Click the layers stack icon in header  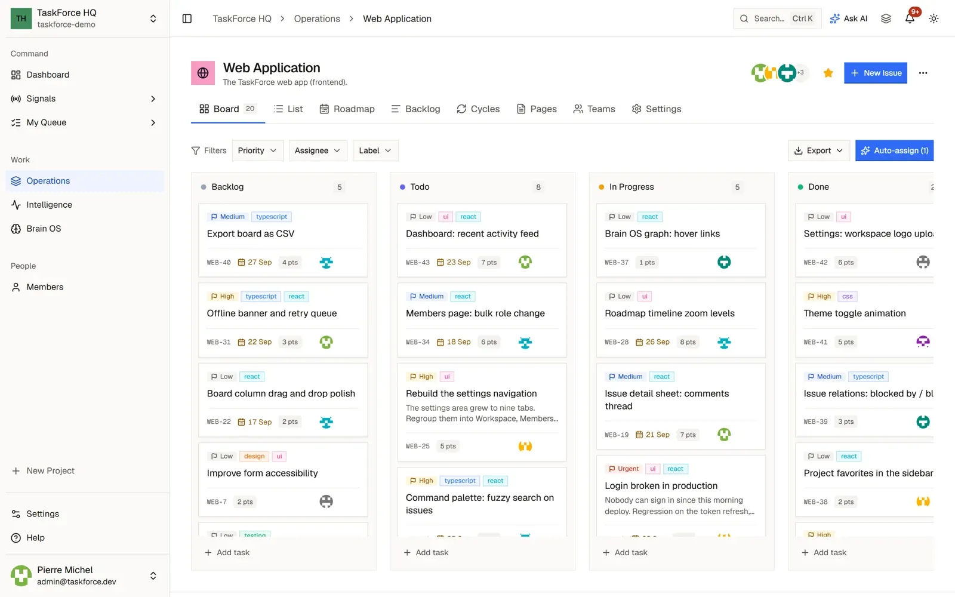point(886,19)
